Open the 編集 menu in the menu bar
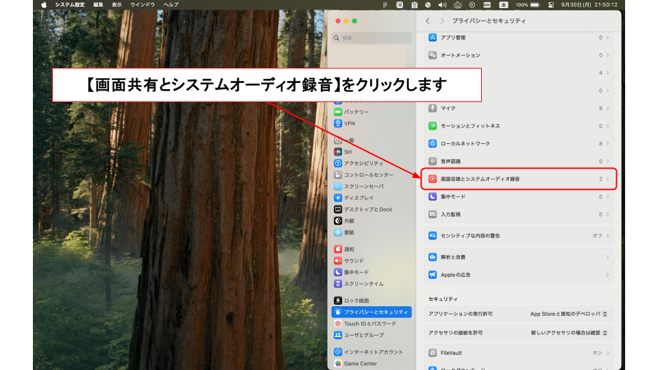The image size is (658, 370). coord(99,5)
